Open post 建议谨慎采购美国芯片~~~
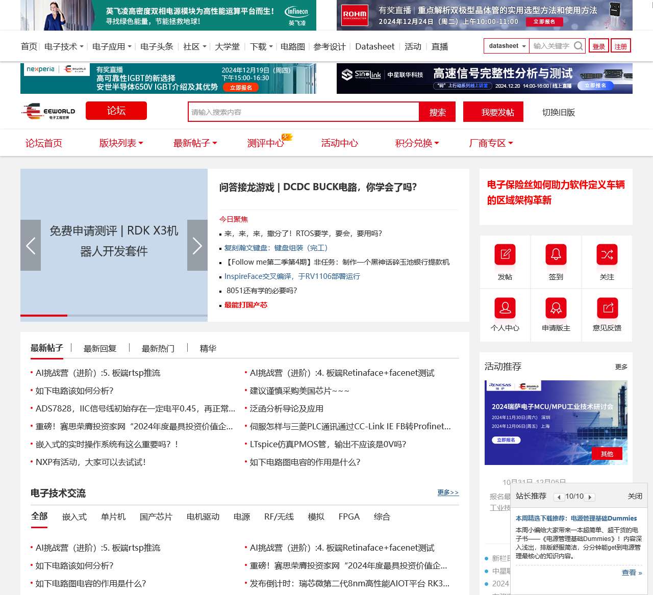The image size is (653, 595). pos(299,391)
